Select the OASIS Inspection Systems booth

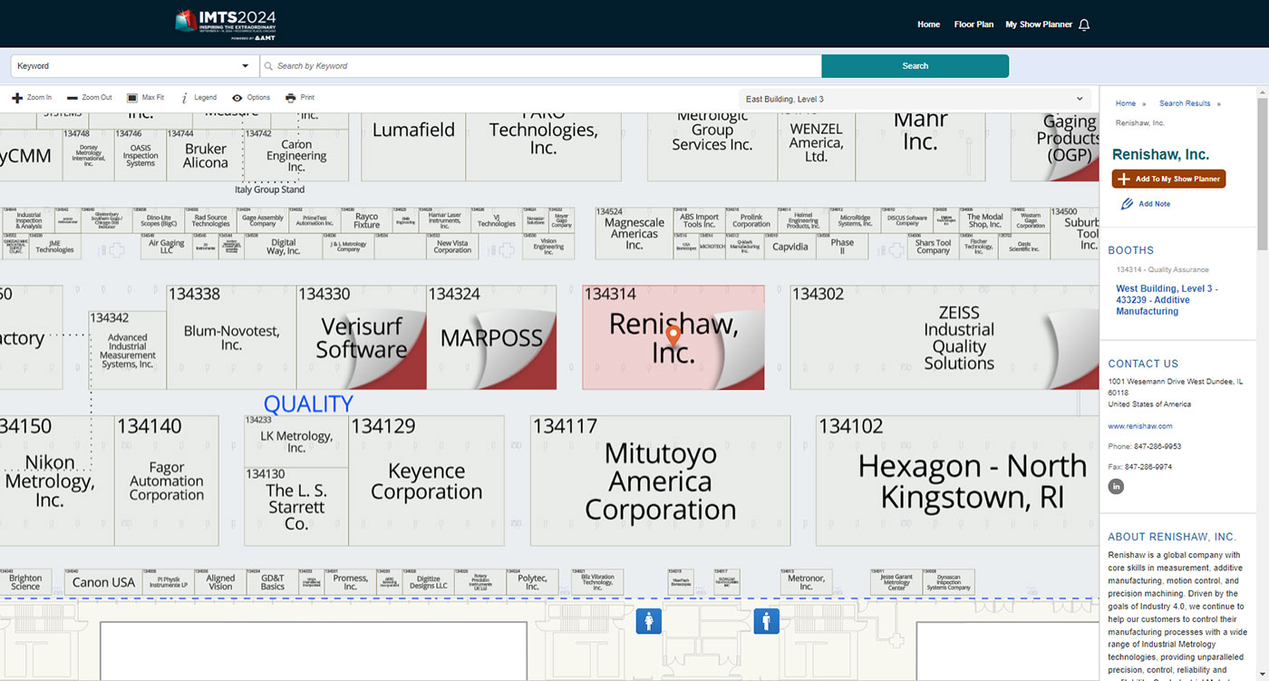[x=140, y=155]
